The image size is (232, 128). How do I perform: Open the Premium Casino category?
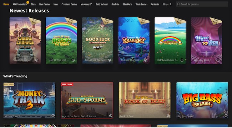69,4
